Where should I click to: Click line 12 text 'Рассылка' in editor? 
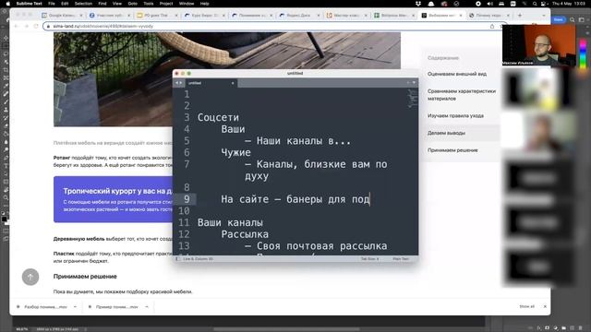245,234
